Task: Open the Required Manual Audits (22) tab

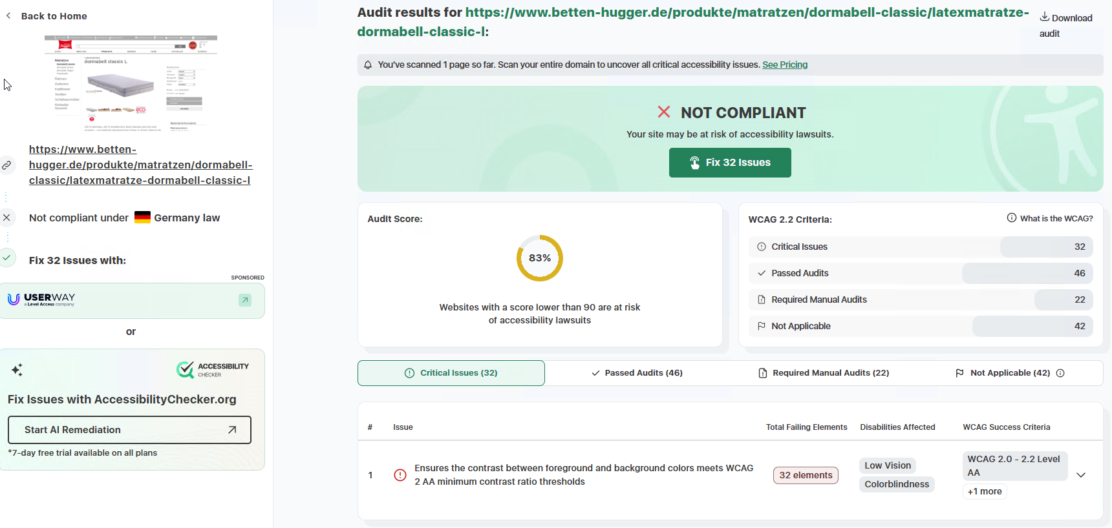Action: [x=824, y=373]
